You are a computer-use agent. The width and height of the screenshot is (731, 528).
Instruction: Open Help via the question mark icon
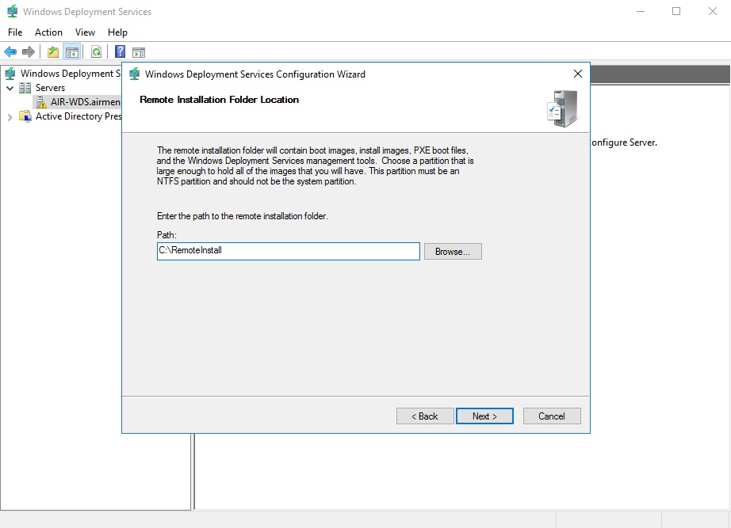[x=120, y=52]
